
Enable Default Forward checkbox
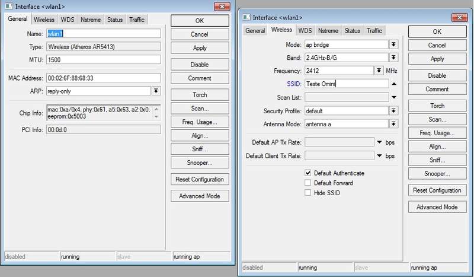tap(308, 183)
